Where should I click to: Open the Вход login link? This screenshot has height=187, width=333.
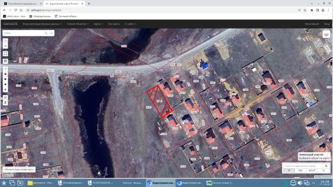click(x=327, y=24)
